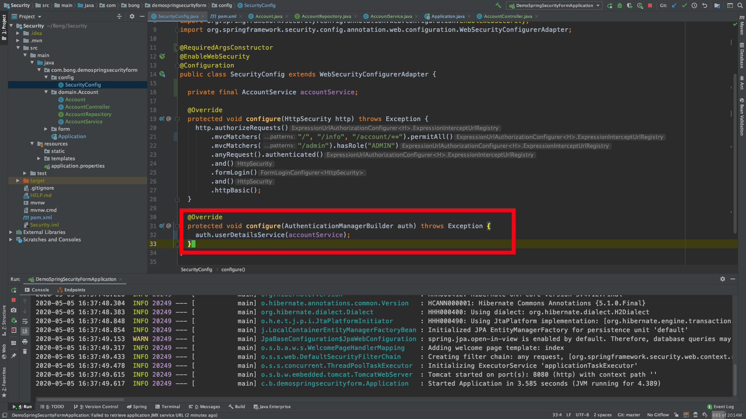The height and width of the screenshot is (419, 746).
Task: Toggle soft-wrap in the Run console
Action: (x=25, y=321)
